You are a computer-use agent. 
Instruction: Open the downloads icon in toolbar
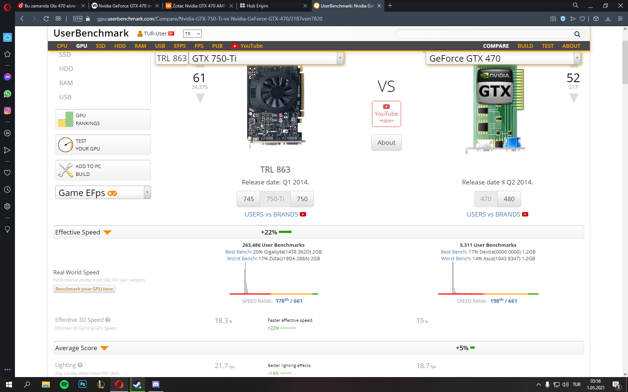608,19
